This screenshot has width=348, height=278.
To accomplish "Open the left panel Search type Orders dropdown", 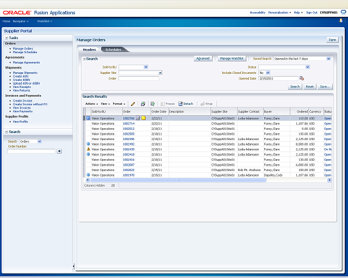I will click(40, 141).
